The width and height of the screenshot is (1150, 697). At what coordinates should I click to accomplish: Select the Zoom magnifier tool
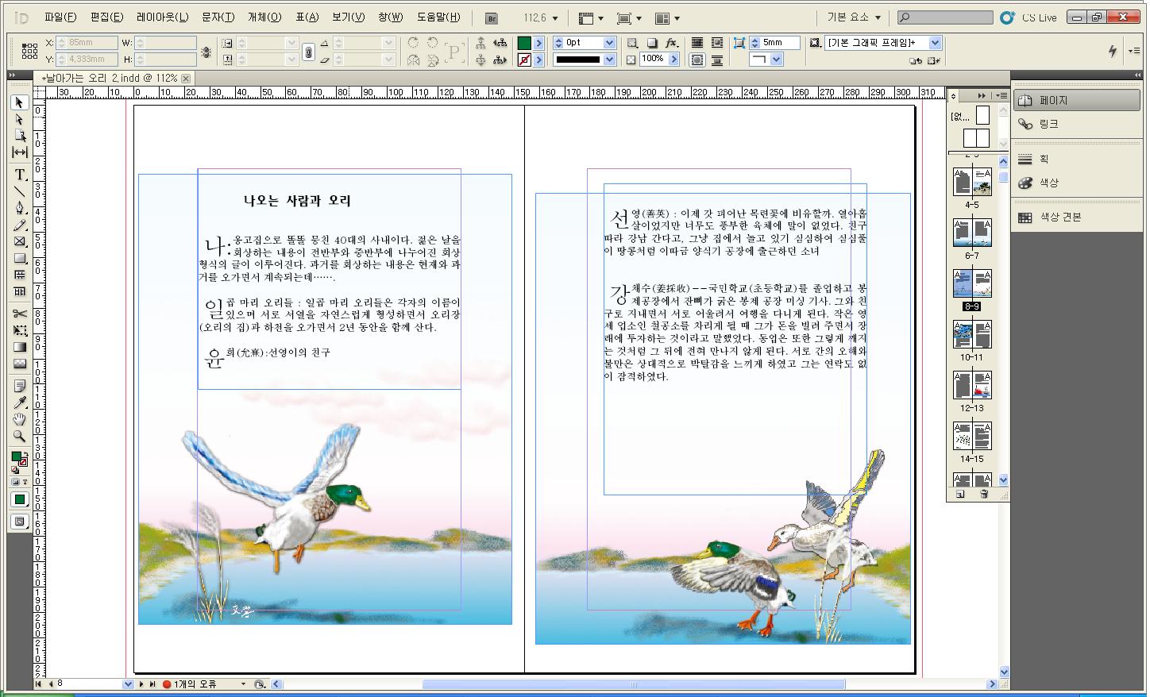click(20, 437)
